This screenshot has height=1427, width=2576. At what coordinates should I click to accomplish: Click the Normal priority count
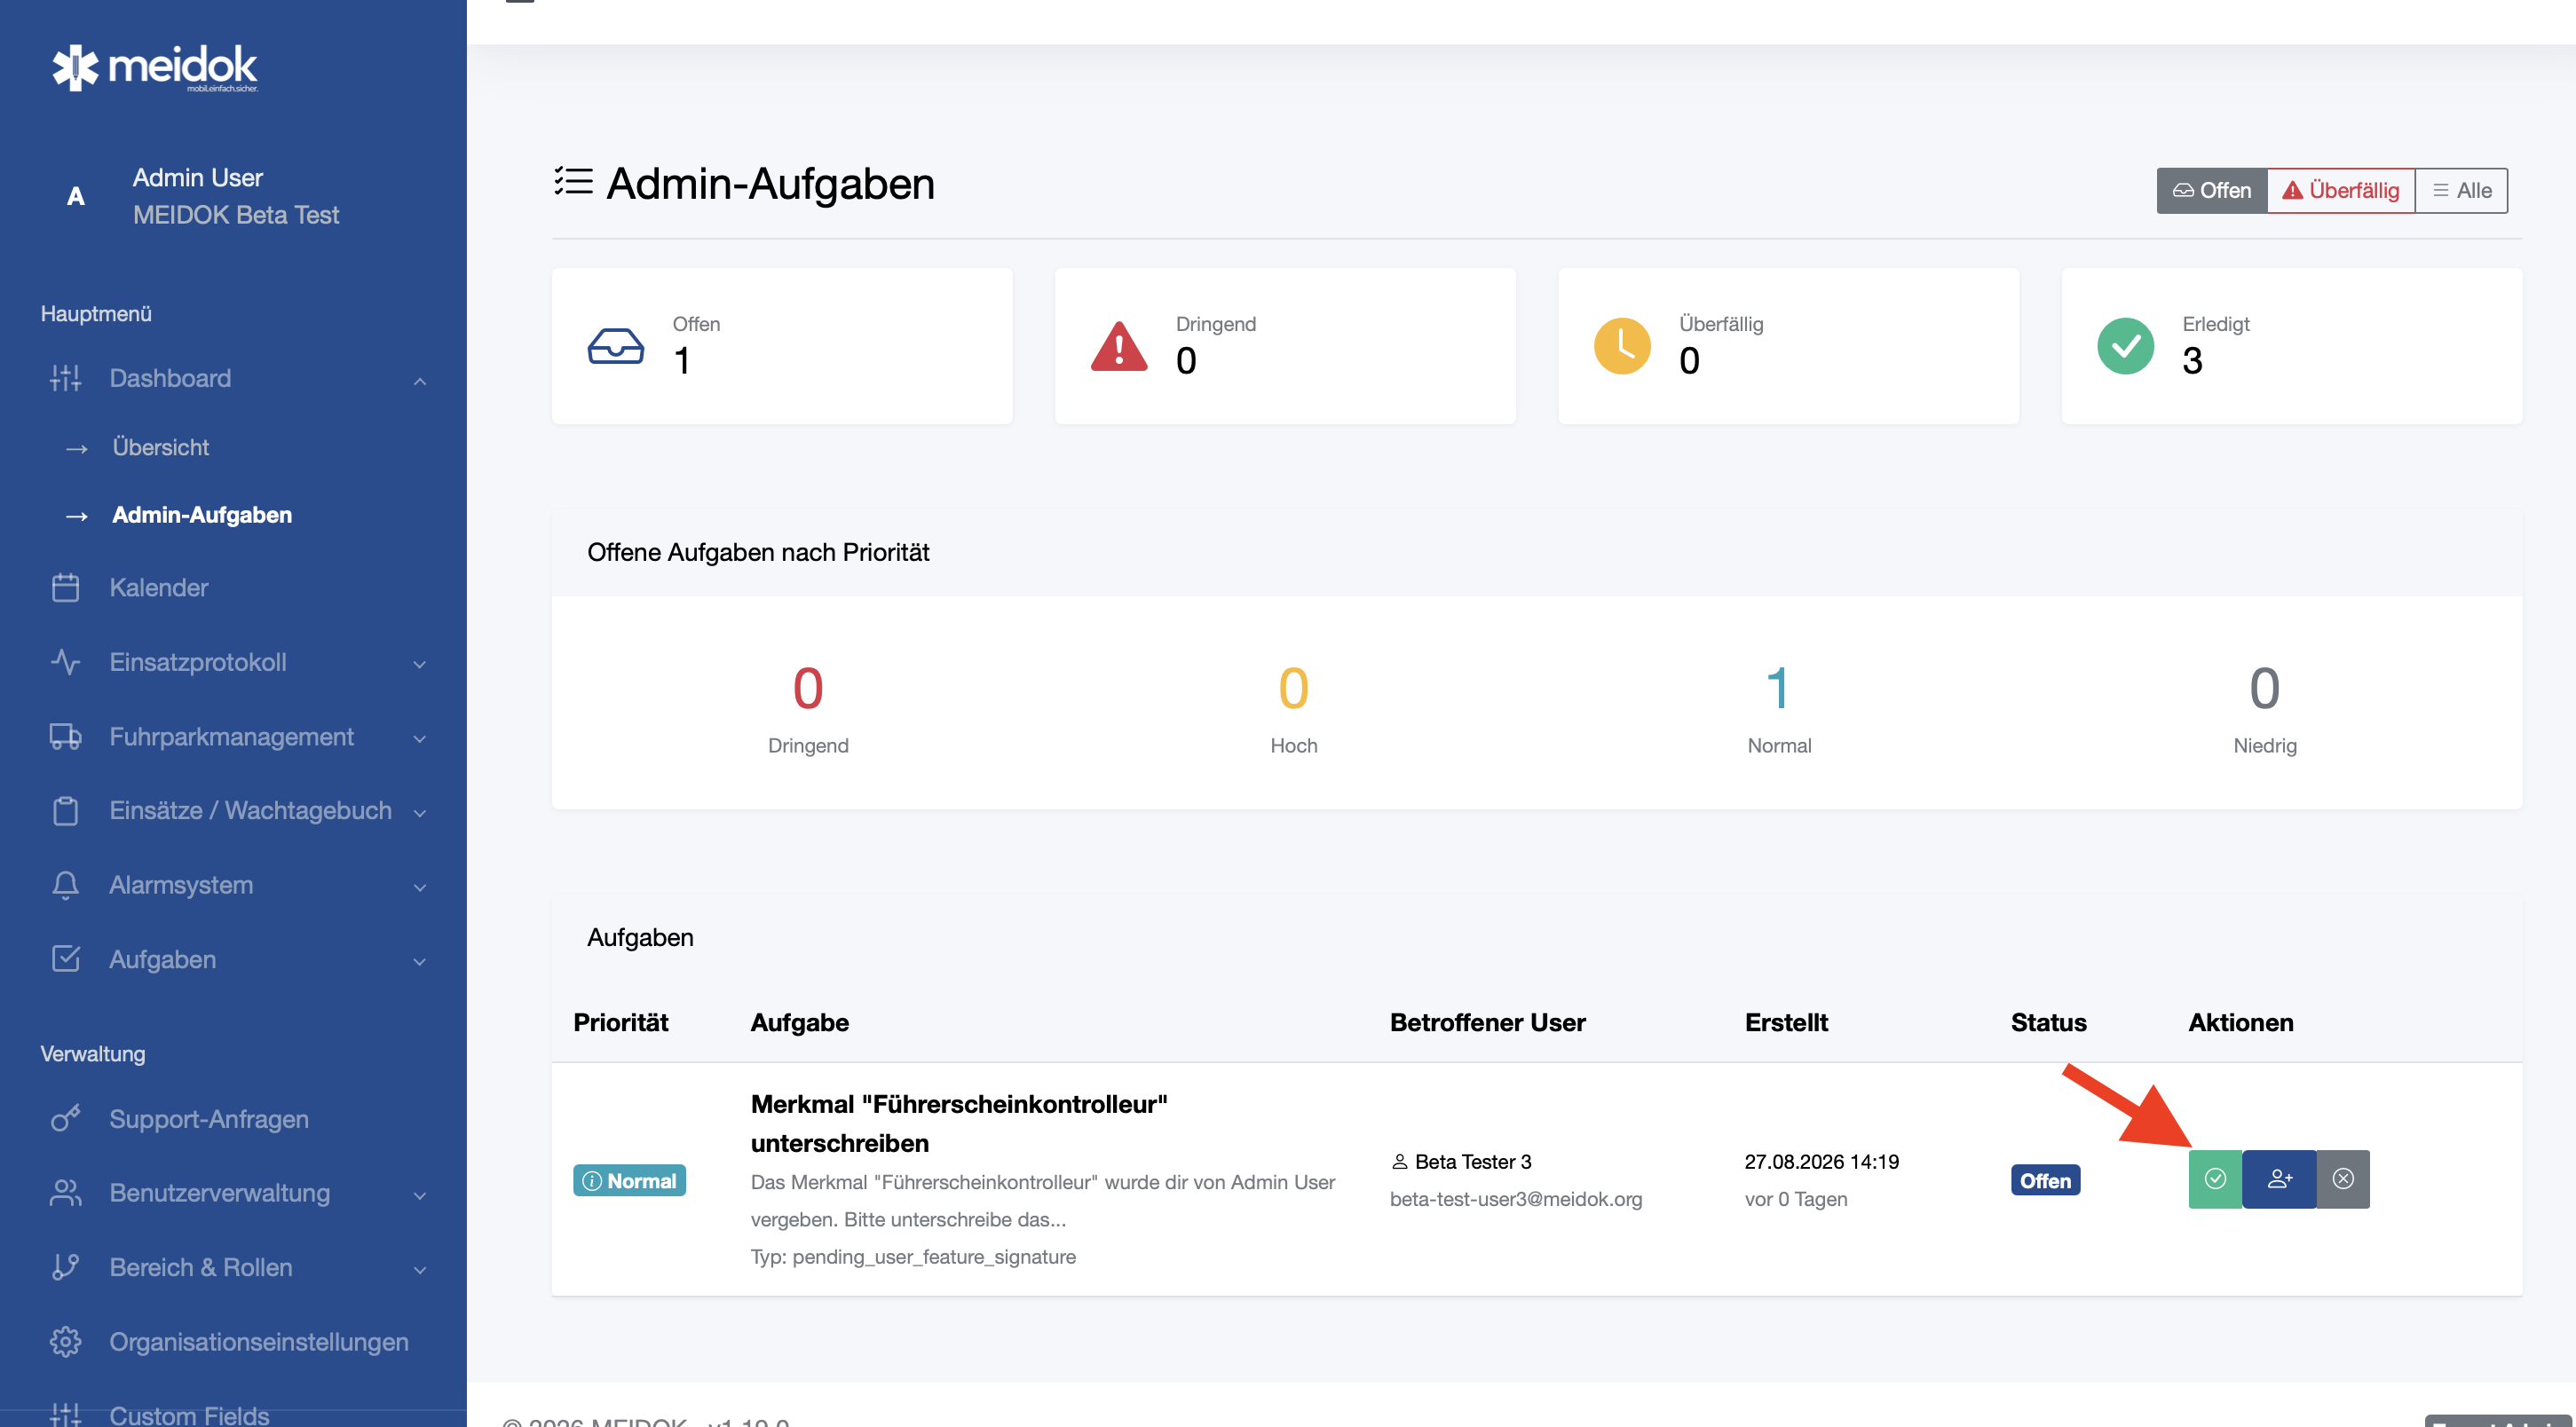1778,688
